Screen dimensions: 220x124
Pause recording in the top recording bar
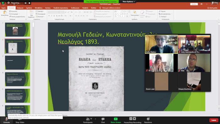(x=25, y=3)
